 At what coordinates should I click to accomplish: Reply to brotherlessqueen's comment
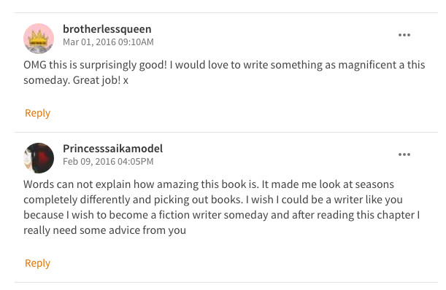coord(37,114)
